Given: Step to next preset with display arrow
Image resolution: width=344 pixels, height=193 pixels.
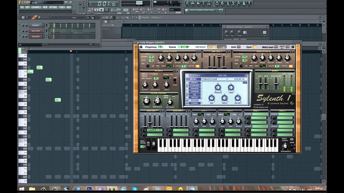Looking at the screenshot, I should (x=246, y=76).
